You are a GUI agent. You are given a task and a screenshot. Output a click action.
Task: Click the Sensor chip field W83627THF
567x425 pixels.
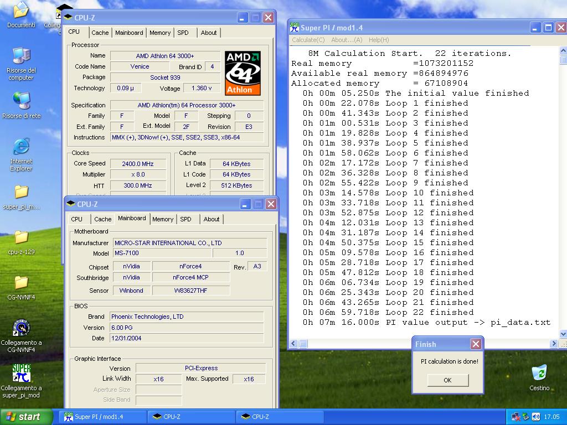point(190,291)
